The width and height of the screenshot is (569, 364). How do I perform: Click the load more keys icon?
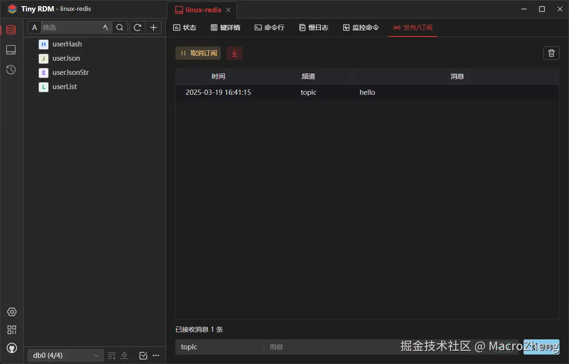[112, 355]
